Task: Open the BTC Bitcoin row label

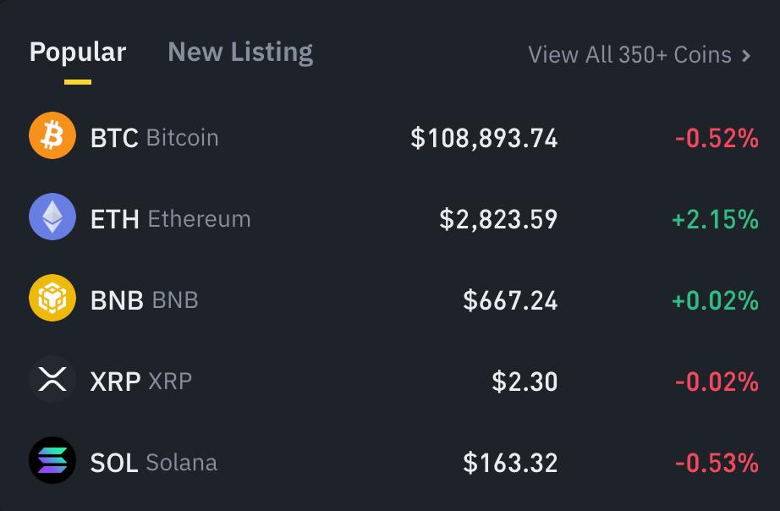Action: click(154, 138)
